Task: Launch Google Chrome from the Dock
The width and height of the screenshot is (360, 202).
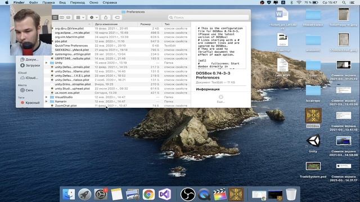Action: pos(148,194)
